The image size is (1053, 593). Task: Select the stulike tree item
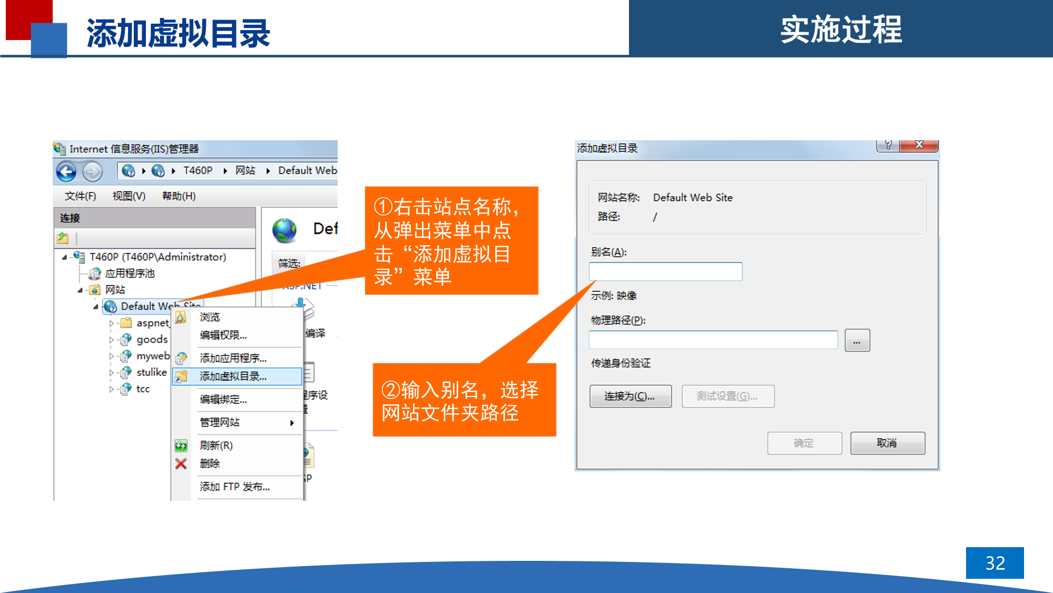click(x=151, y=372)
